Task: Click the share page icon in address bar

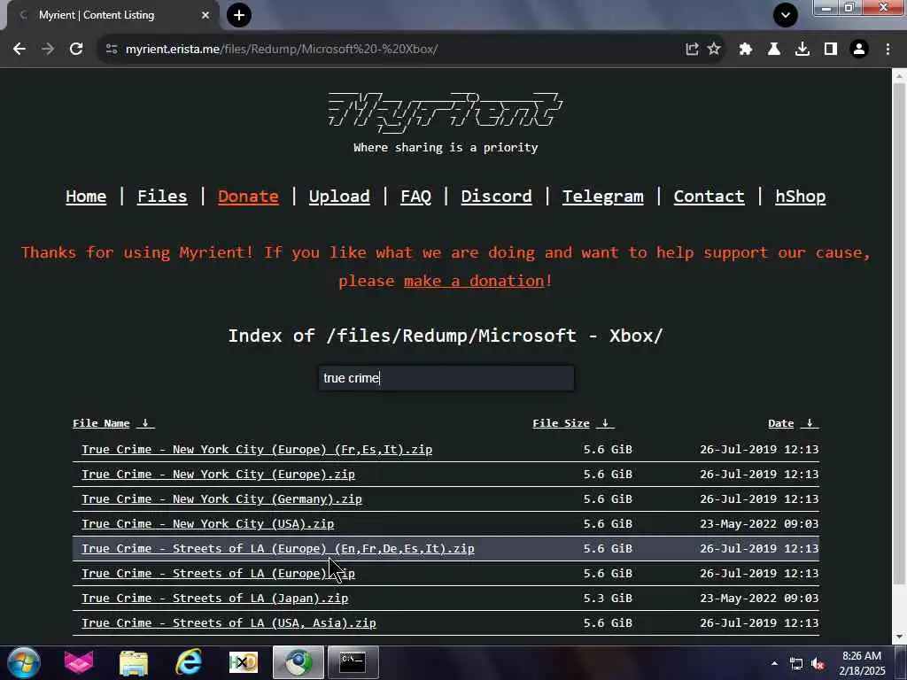Action: coord(692,50)
